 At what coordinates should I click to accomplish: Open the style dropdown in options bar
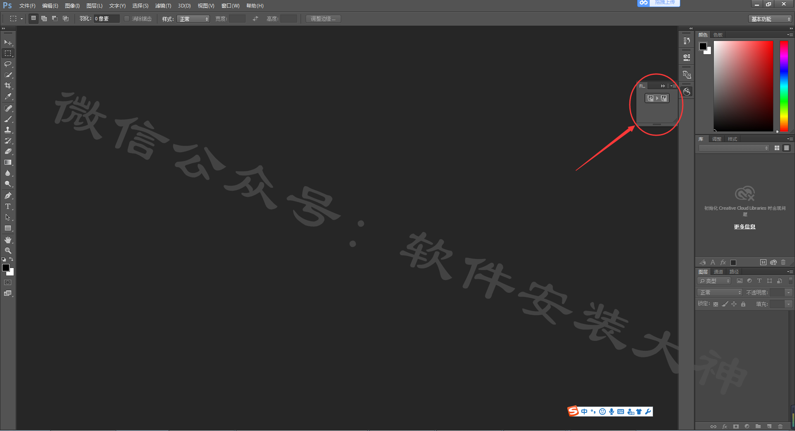[x=193, y=19]
